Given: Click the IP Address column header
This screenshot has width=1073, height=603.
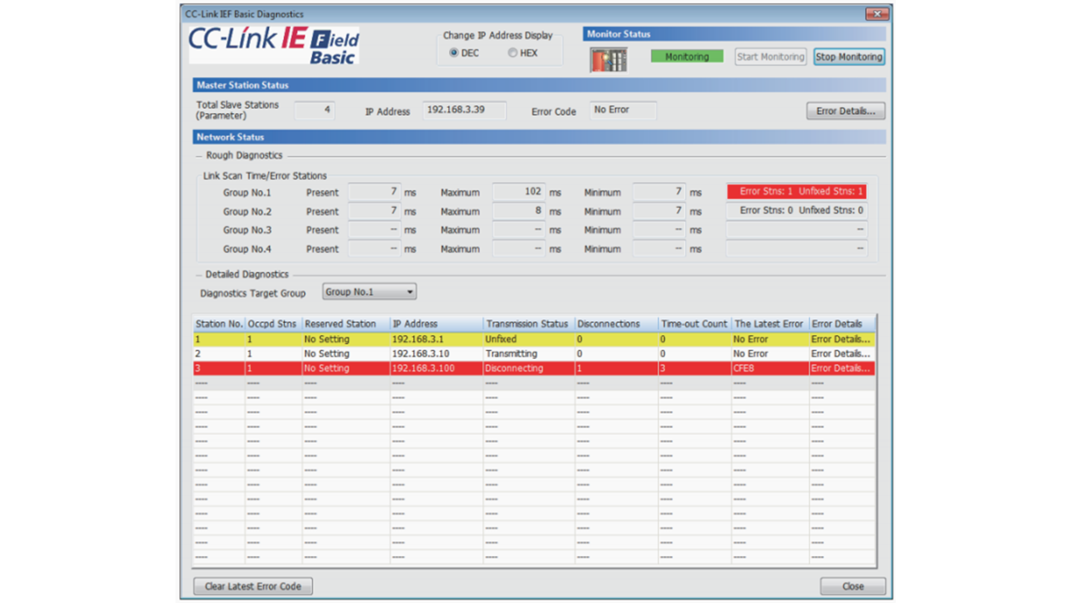Looking at the screenshot, I should coord(415,324).
